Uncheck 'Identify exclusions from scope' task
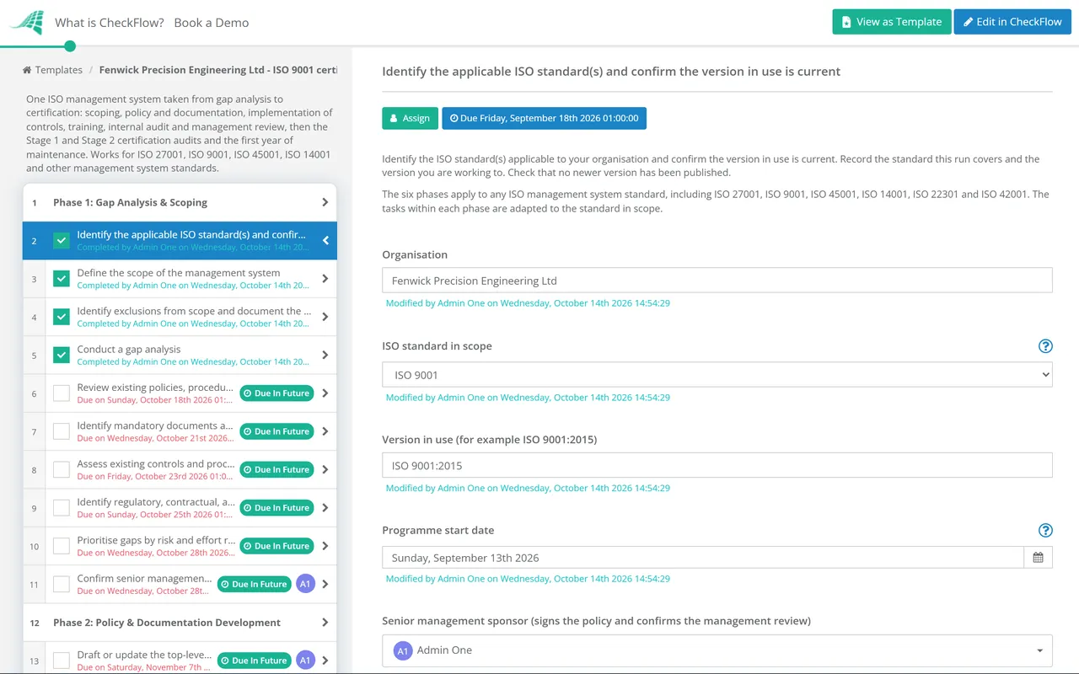 62,317
